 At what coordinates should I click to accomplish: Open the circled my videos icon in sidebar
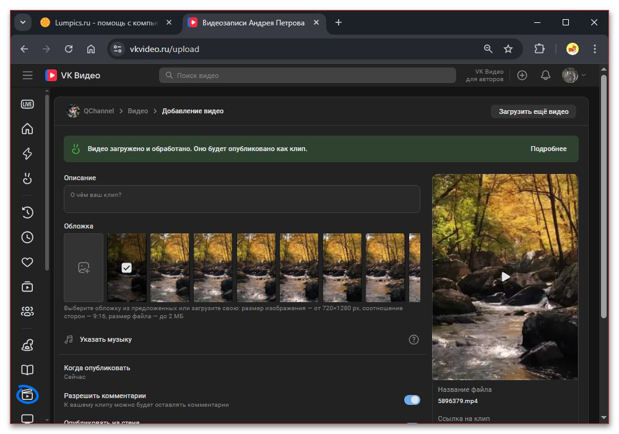27,394
